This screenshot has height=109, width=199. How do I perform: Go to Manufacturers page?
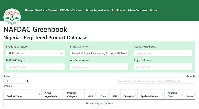tap(137, 10)
